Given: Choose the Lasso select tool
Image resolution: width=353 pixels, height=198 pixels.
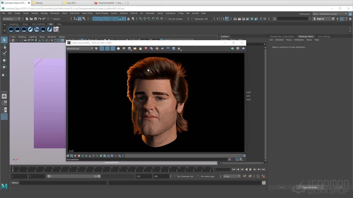Looking at the screenshot, I should (x=4, y=47).
